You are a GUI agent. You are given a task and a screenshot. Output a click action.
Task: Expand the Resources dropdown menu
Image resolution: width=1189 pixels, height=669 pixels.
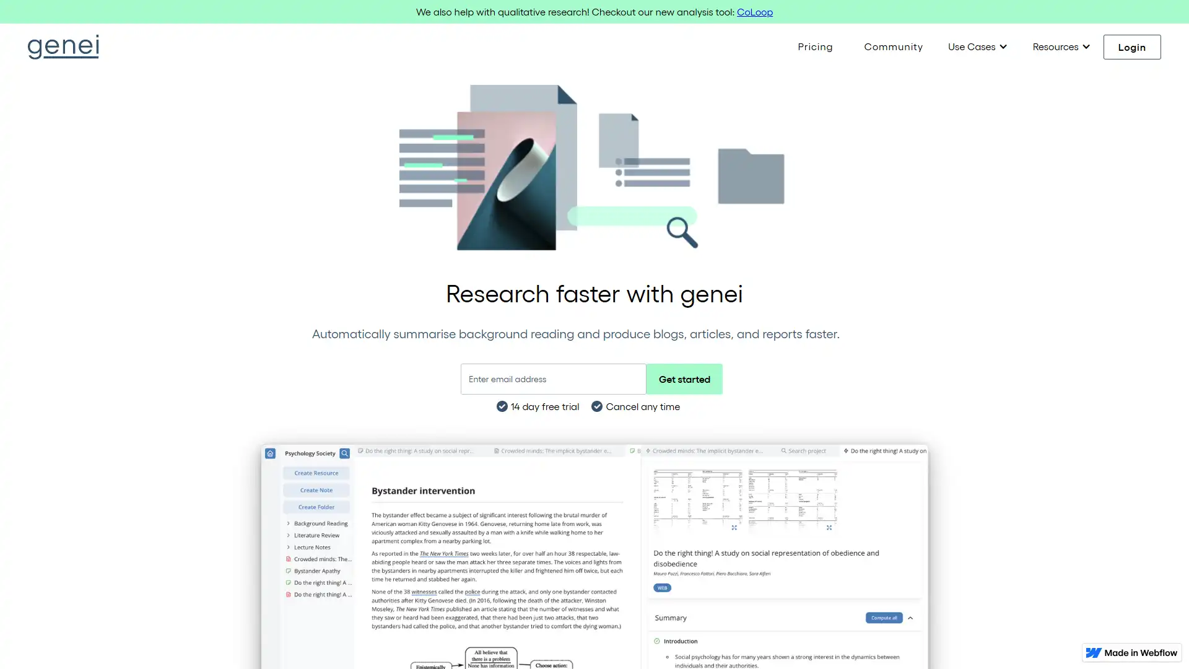point(1061,46)
